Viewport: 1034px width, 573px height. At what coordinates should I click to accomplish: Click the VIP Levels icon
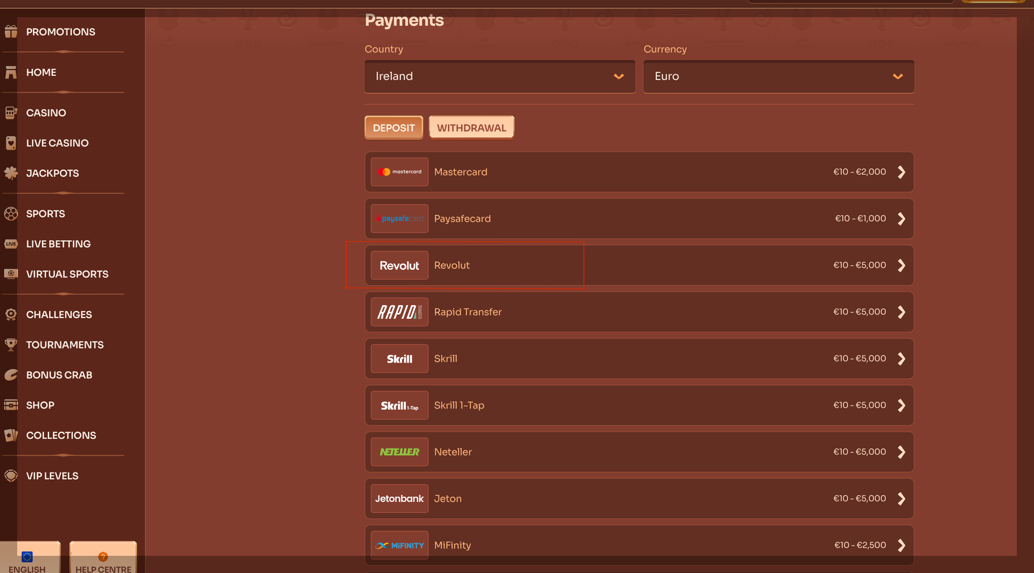[11, 476]
